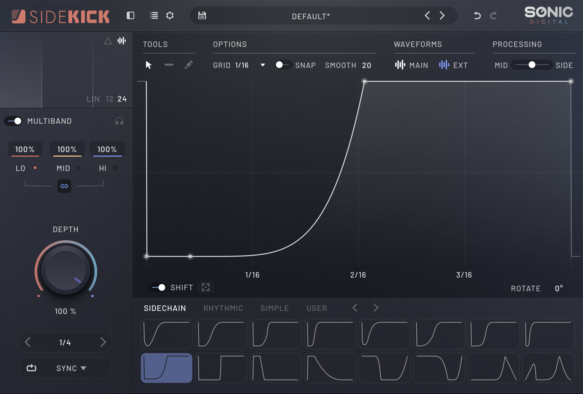
Task: Switch to the SIDECHAIN shapes tab
Action: (x=165, y=308)
